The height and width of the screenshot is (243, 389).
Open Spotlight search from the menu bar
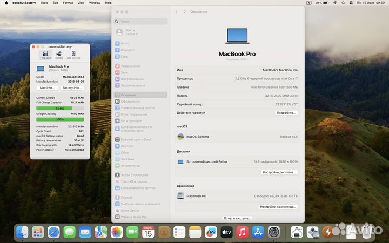pyautogui.click(x=343, y=3)
